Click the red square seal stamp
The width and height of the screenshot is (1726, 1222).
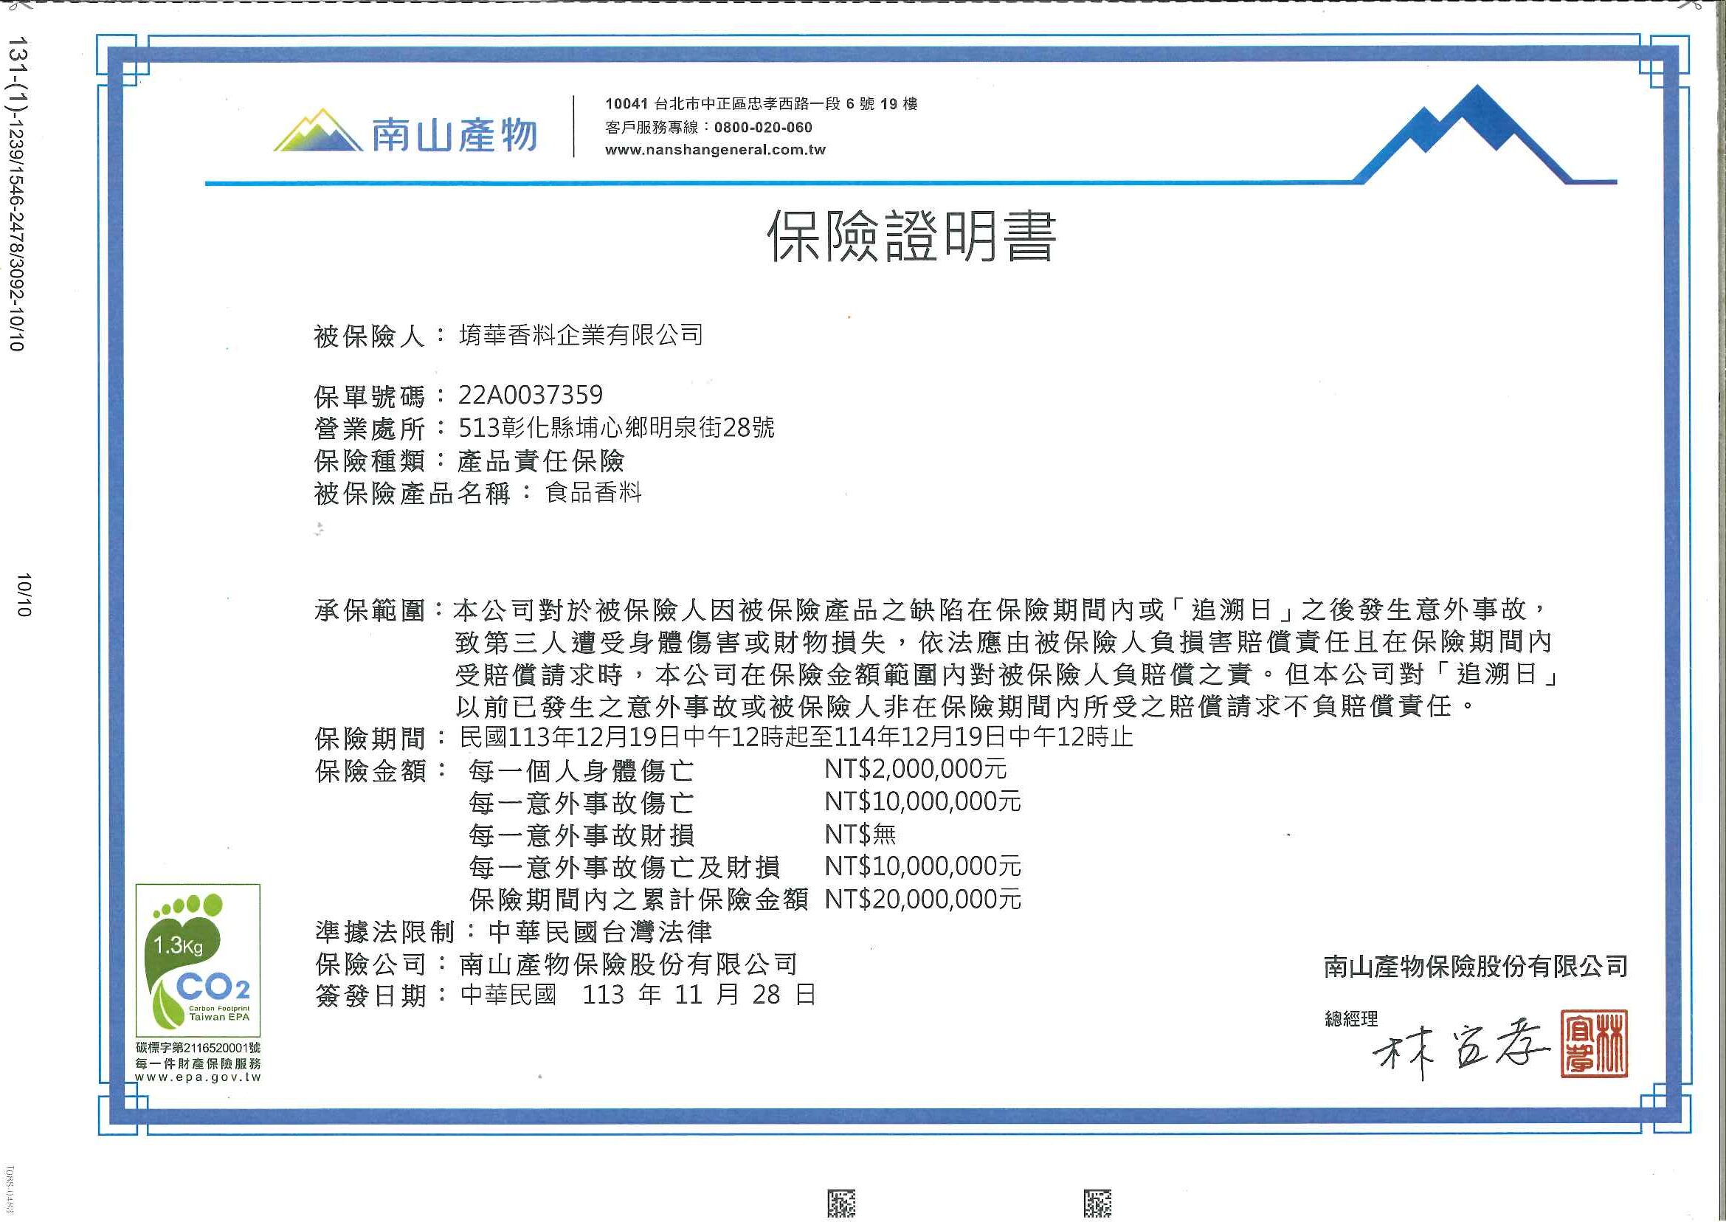(1595, 1043)
